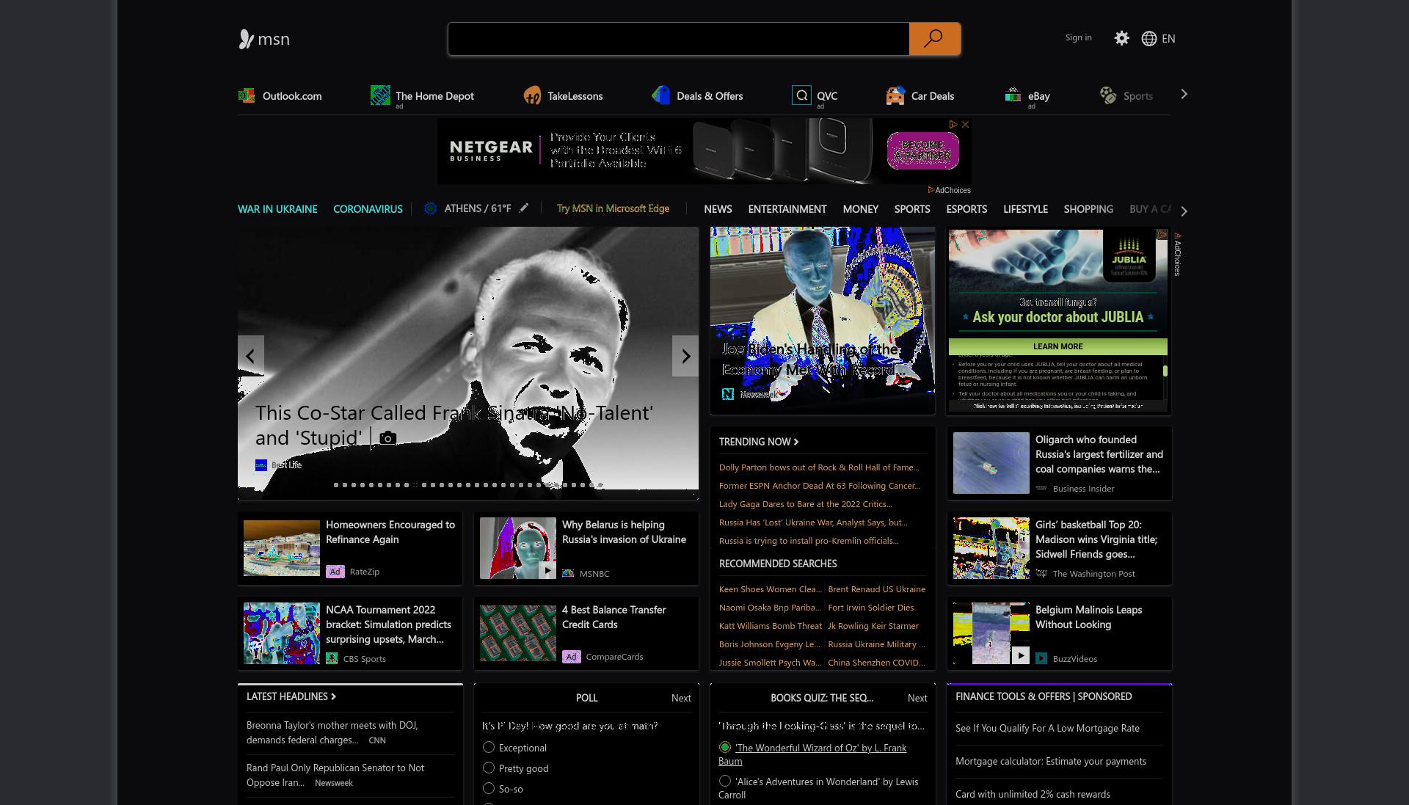
Task: Click the globe language icon
Action: pyautogui.click(x=1149, y=38)
